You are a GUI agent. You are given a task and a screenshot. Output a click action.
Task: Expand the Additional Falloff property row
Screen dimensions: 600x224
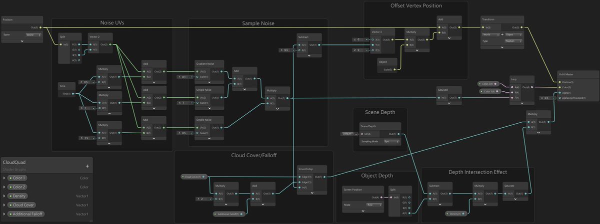(x=4, y=214)
